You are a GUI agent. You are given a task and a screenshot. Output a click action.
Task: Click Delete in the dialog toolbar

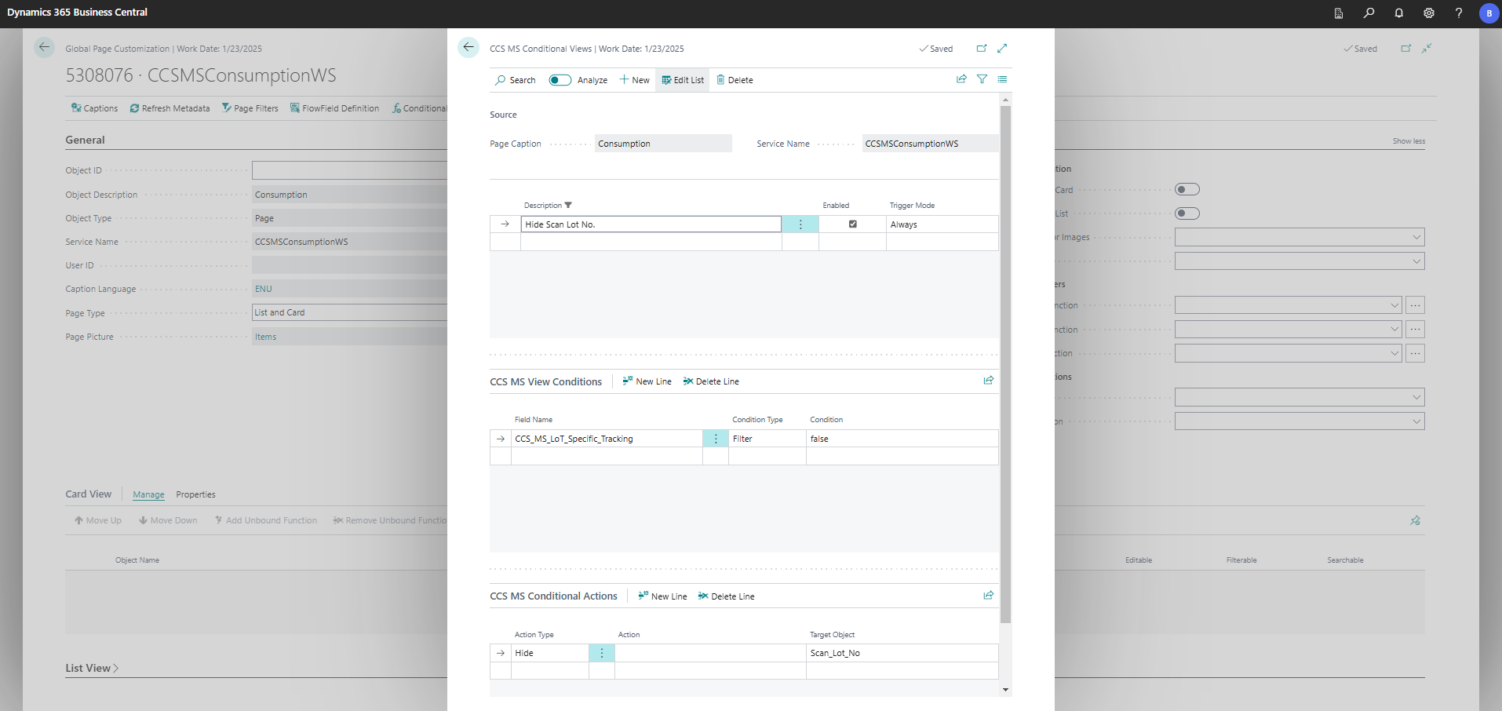[x=735, y=80]
